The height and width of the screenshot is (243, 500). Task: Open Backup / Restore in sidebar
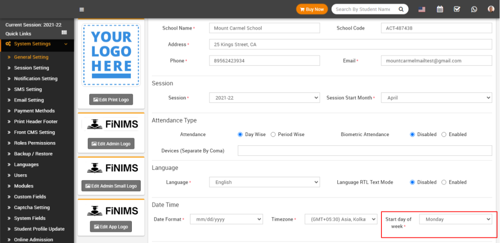click(33, 154)
